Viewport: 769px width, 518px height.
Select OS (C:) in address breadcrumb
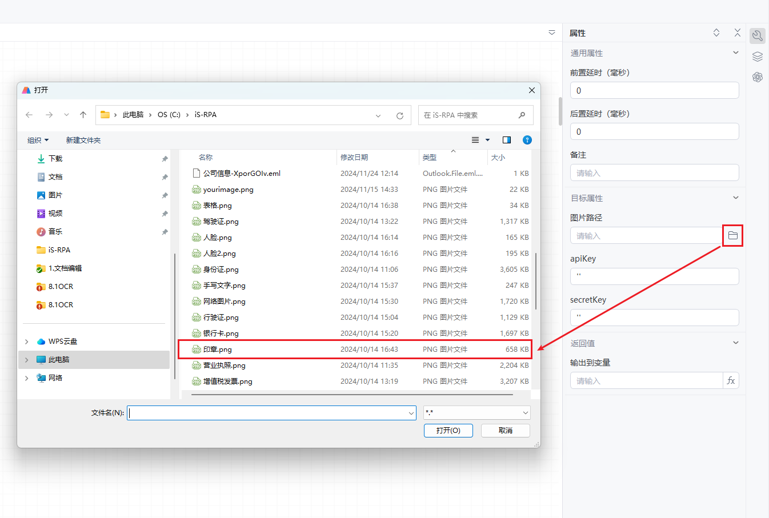click(x=169, y=115)
